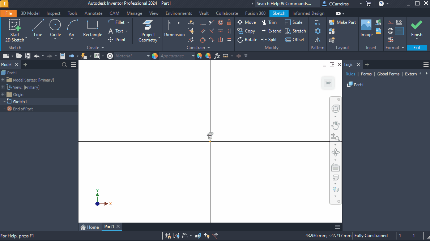
Task: Select the Circular Pattern tool
Action: pos(318,31)
